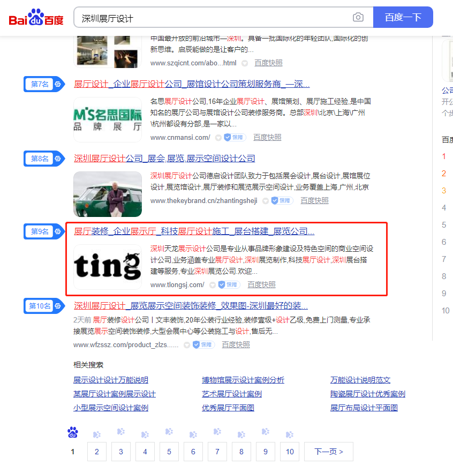
Task: Open related search 万能设计说明范文
Action: tap(360, 380)
